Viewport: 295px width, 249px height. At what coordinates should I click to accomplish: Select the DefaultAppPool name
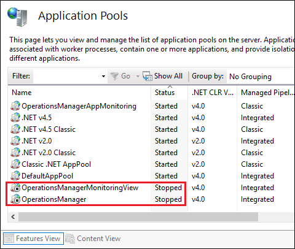coord(47,176)
